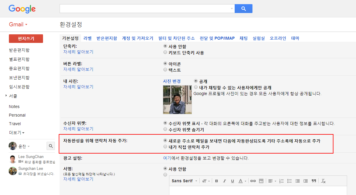This screenshot has width=356, height=195.
Task: Select 내가 채팅할 수 있는 사용자에게만 공개
Action: click(x=196, y=87)
